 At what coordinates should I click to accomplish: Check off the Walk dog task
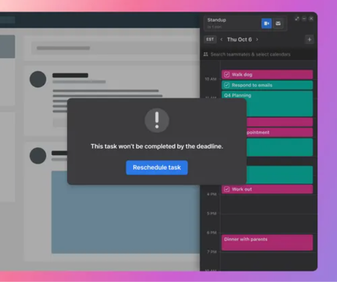coord(227,74)
